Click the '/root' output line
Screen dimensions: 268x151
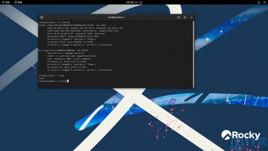tap(41, 79)
